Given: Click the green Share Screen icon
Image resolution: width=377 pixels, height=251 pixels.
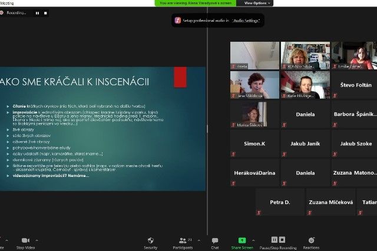Looking at the screenshot, I should point(242,240).
